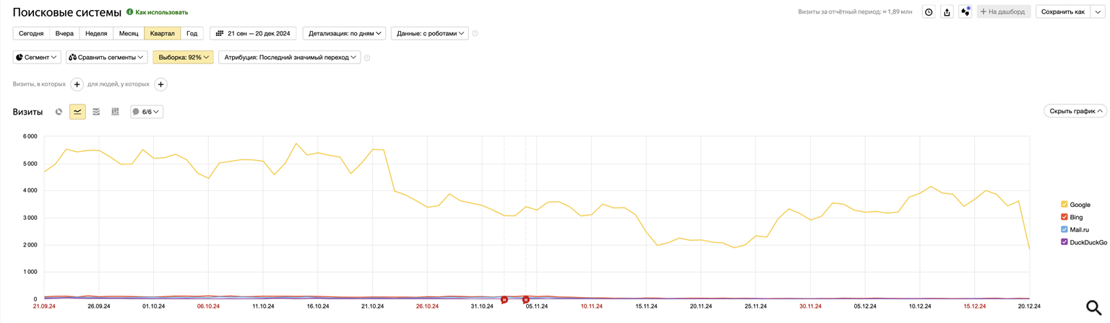Uncheck Google series in chart legend
This screenshot has width=1110, height=323.
pyautogui.click(x=1064, y=205)
